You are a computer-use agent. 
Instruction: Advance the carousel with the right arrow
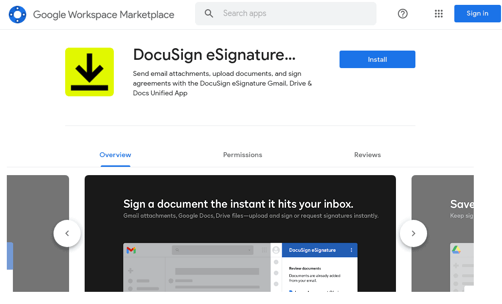(413, 233)
